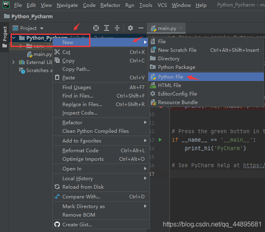Viewport: 265px width, 232px height.
Task: Open Project panel settings gear
Action: pyautogui.click(x=130, y=28)
